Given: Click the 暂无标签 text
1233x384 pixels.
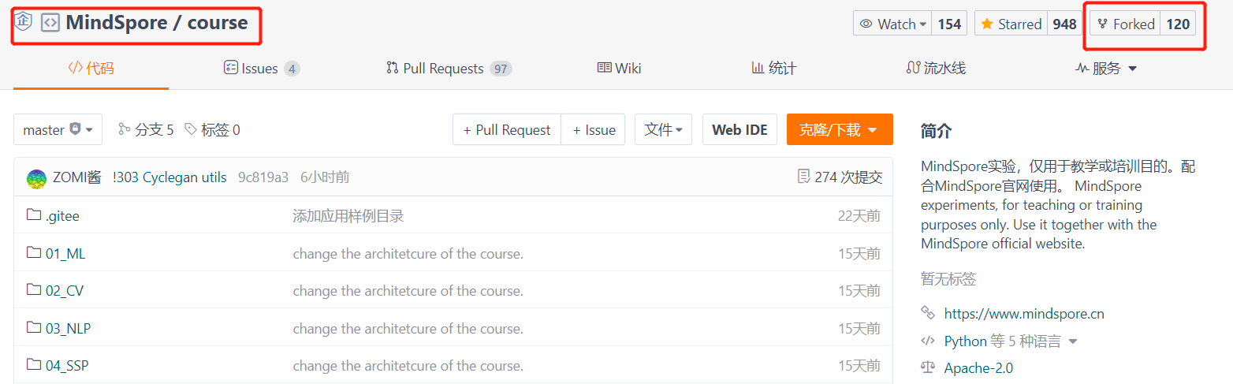Looking at the screenshot, I should pos(948,278).
